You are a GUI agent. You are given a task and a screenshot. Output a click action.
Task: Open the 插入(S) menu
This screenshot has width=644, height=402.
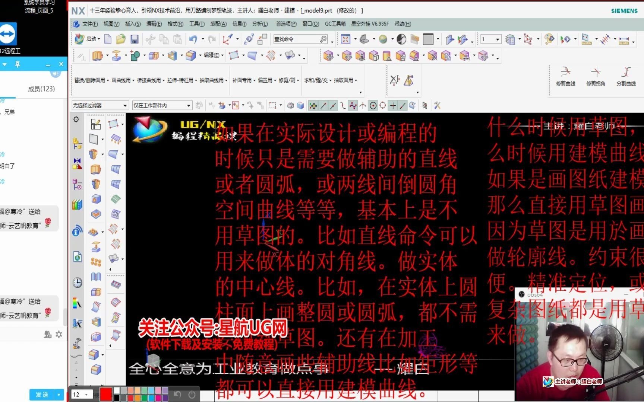133,24
